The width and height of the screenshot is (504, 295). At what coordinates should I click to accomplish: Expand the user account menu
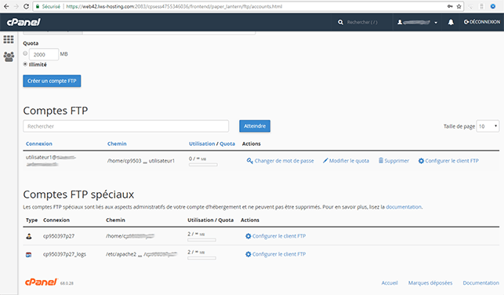pyautogui.click(x=417, y=22)
